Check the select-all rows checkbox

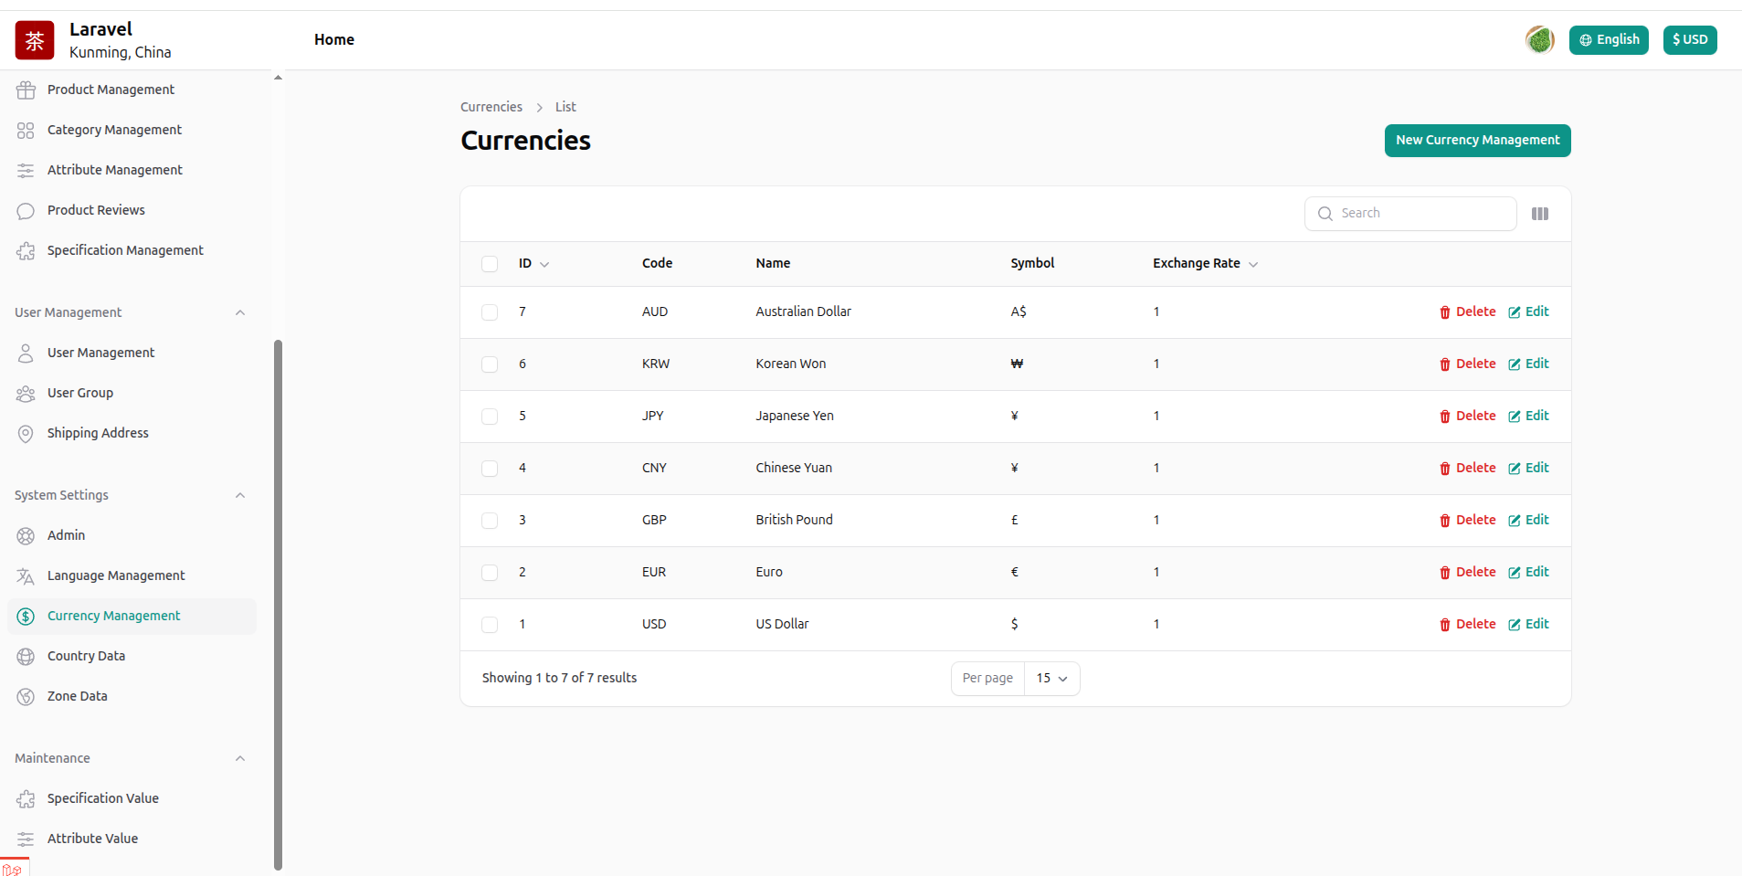coord(490,264)
